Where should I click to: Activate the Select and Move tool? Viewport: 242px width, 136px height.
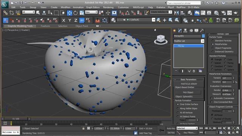coord(70,13)
